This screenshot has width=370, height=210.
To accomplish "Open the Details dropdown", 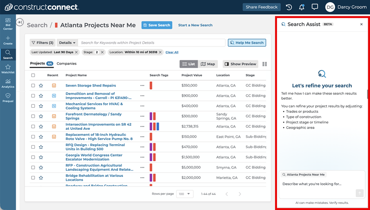I will click(x=67, y=43).
